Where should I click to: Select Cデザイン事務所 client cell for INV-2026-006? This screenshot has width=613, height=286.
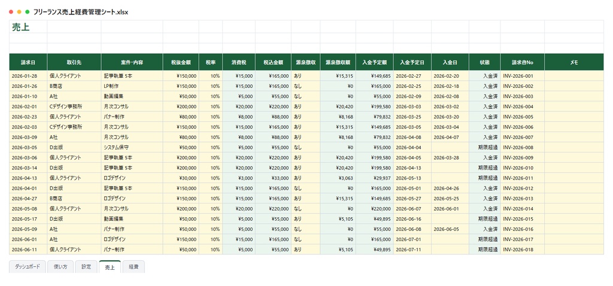click(74, 127)
